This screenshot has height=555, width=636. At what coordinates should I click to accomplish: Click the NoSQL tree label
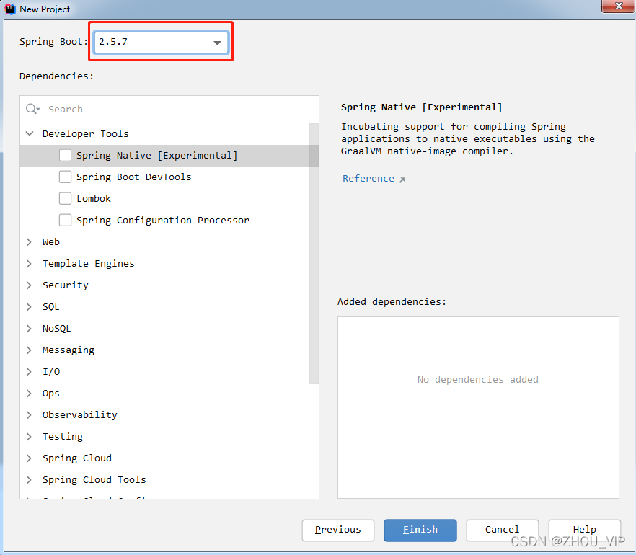click(56, 329)
